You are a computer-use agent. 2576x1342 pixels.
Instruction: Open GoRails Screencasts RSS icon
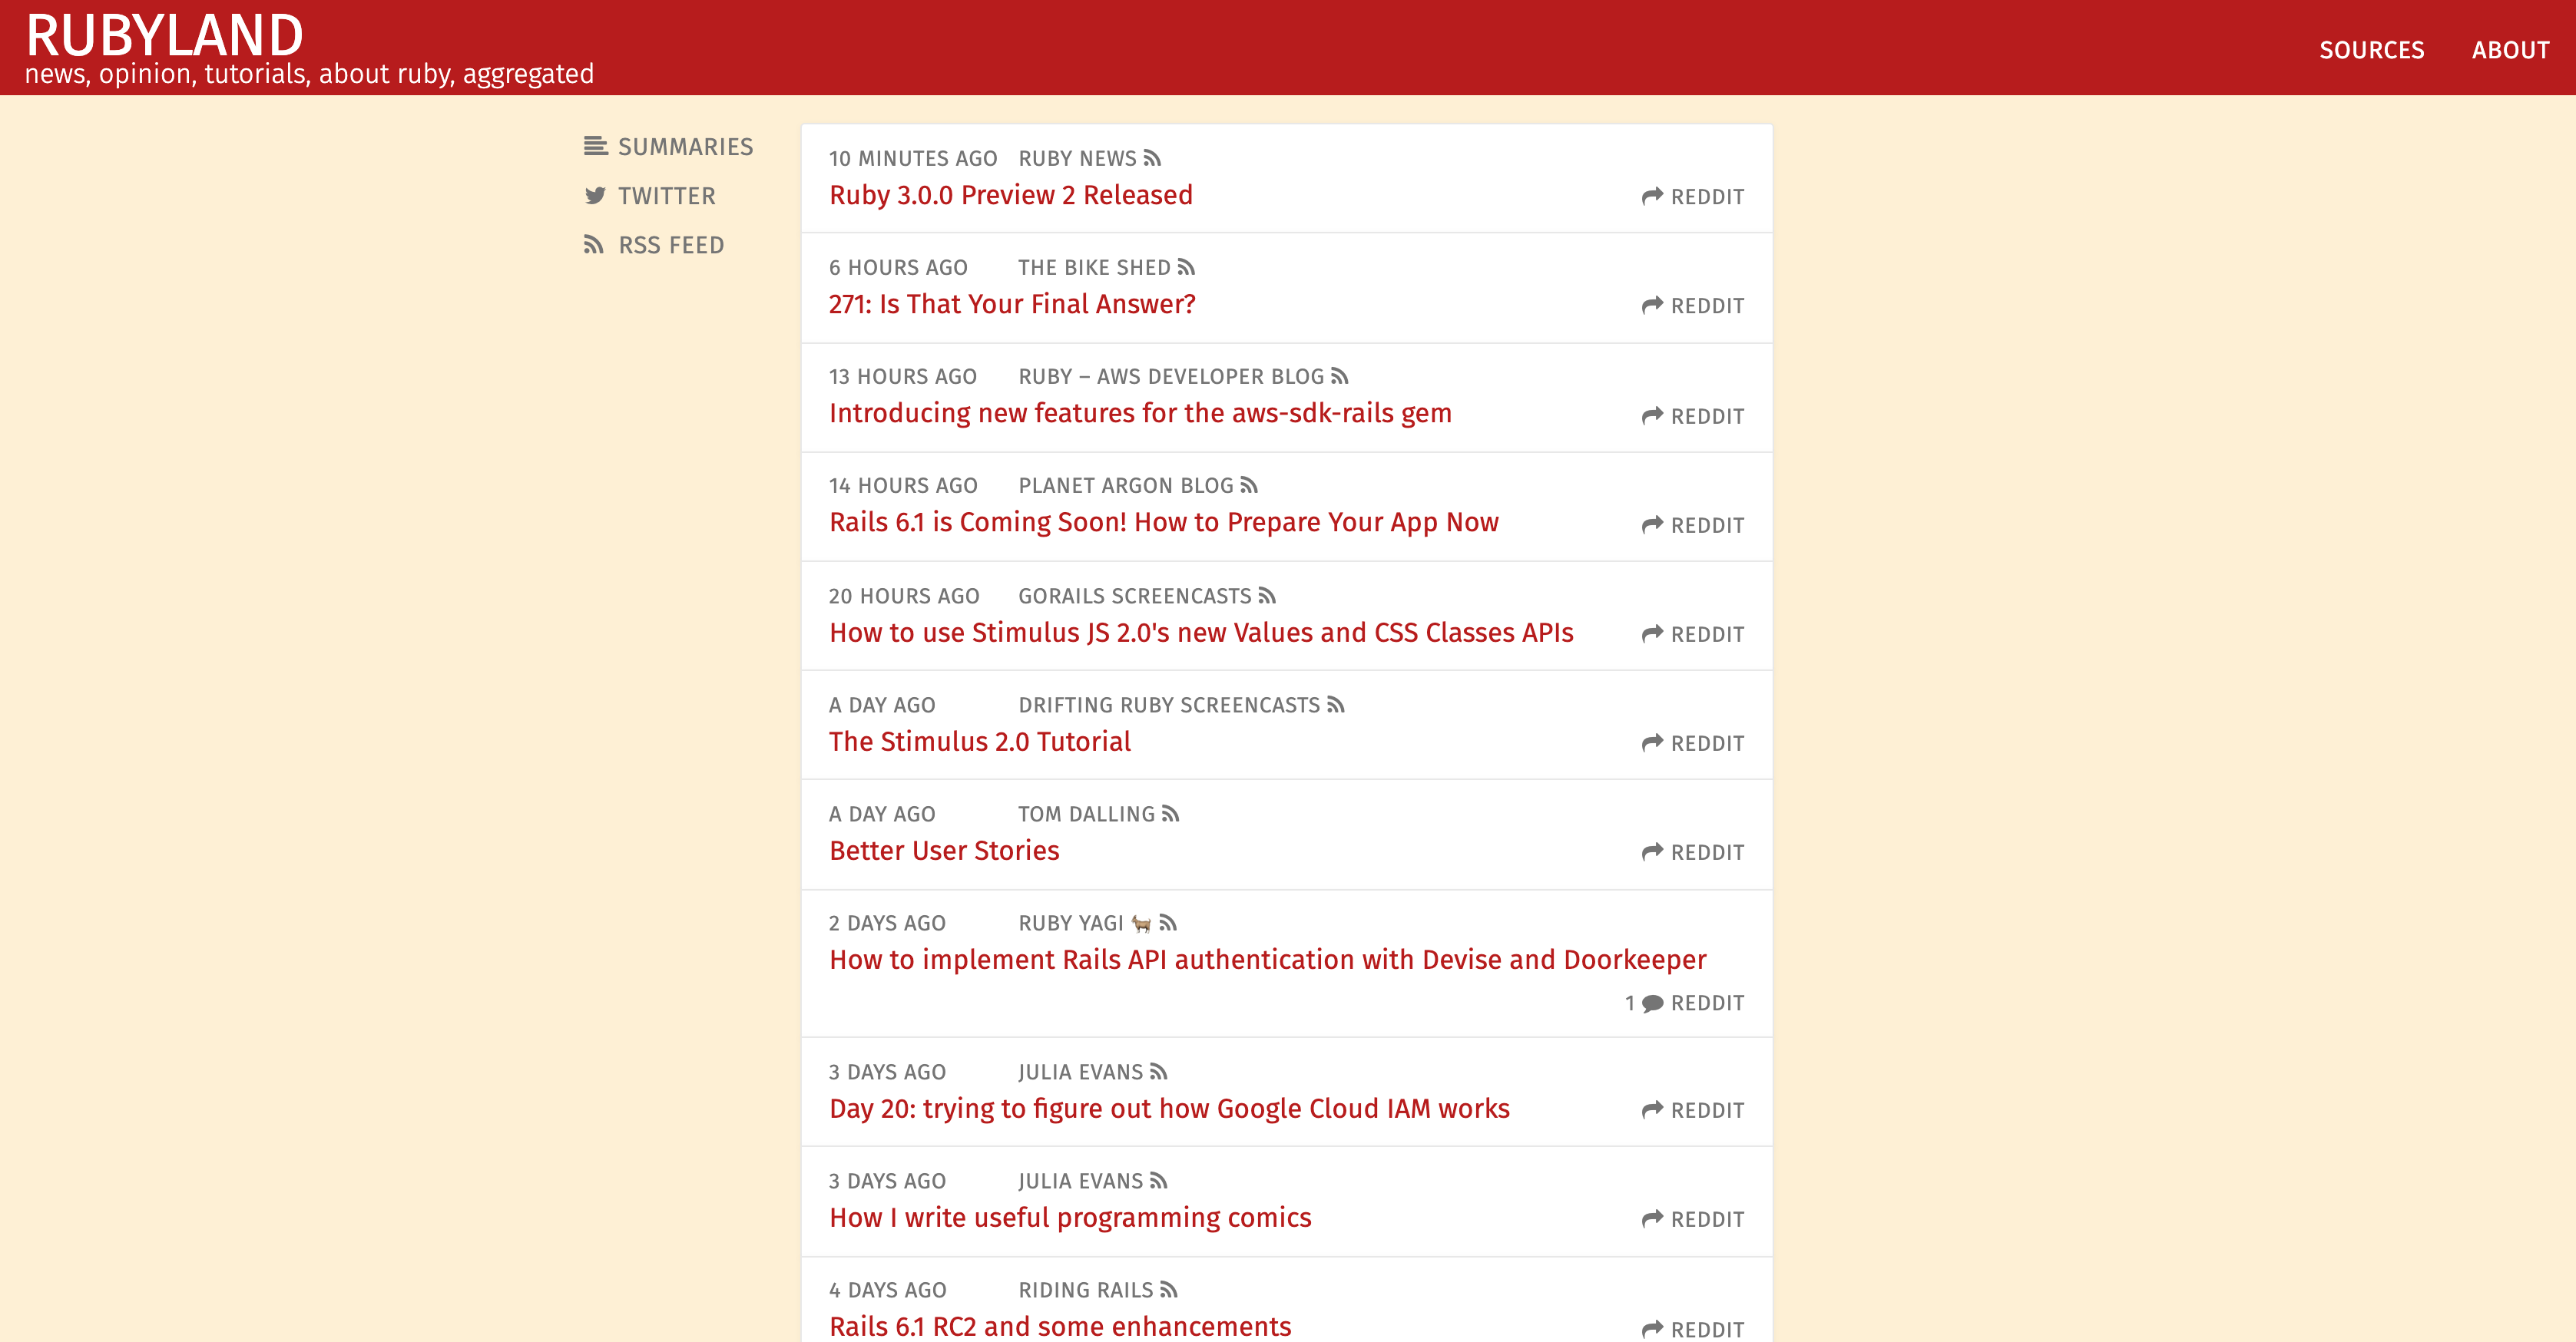[1267, 596]
